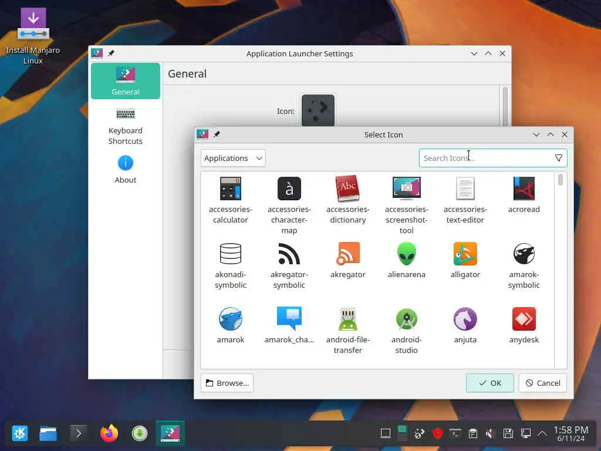Click Cancel in Select Icon dialog
601x451 pixels.
pos(543,383)
